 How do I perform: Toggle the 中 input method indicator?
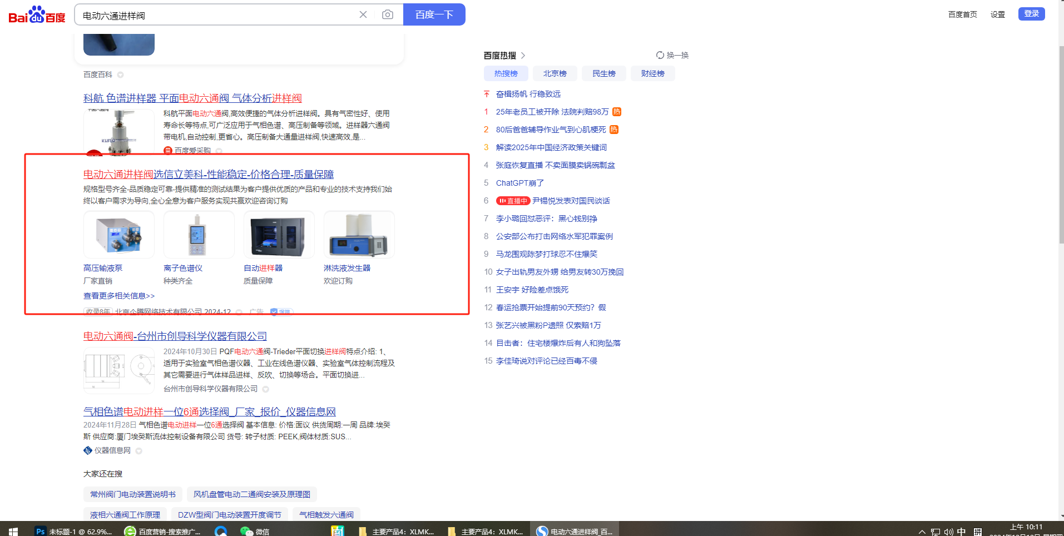pos(962,532)
